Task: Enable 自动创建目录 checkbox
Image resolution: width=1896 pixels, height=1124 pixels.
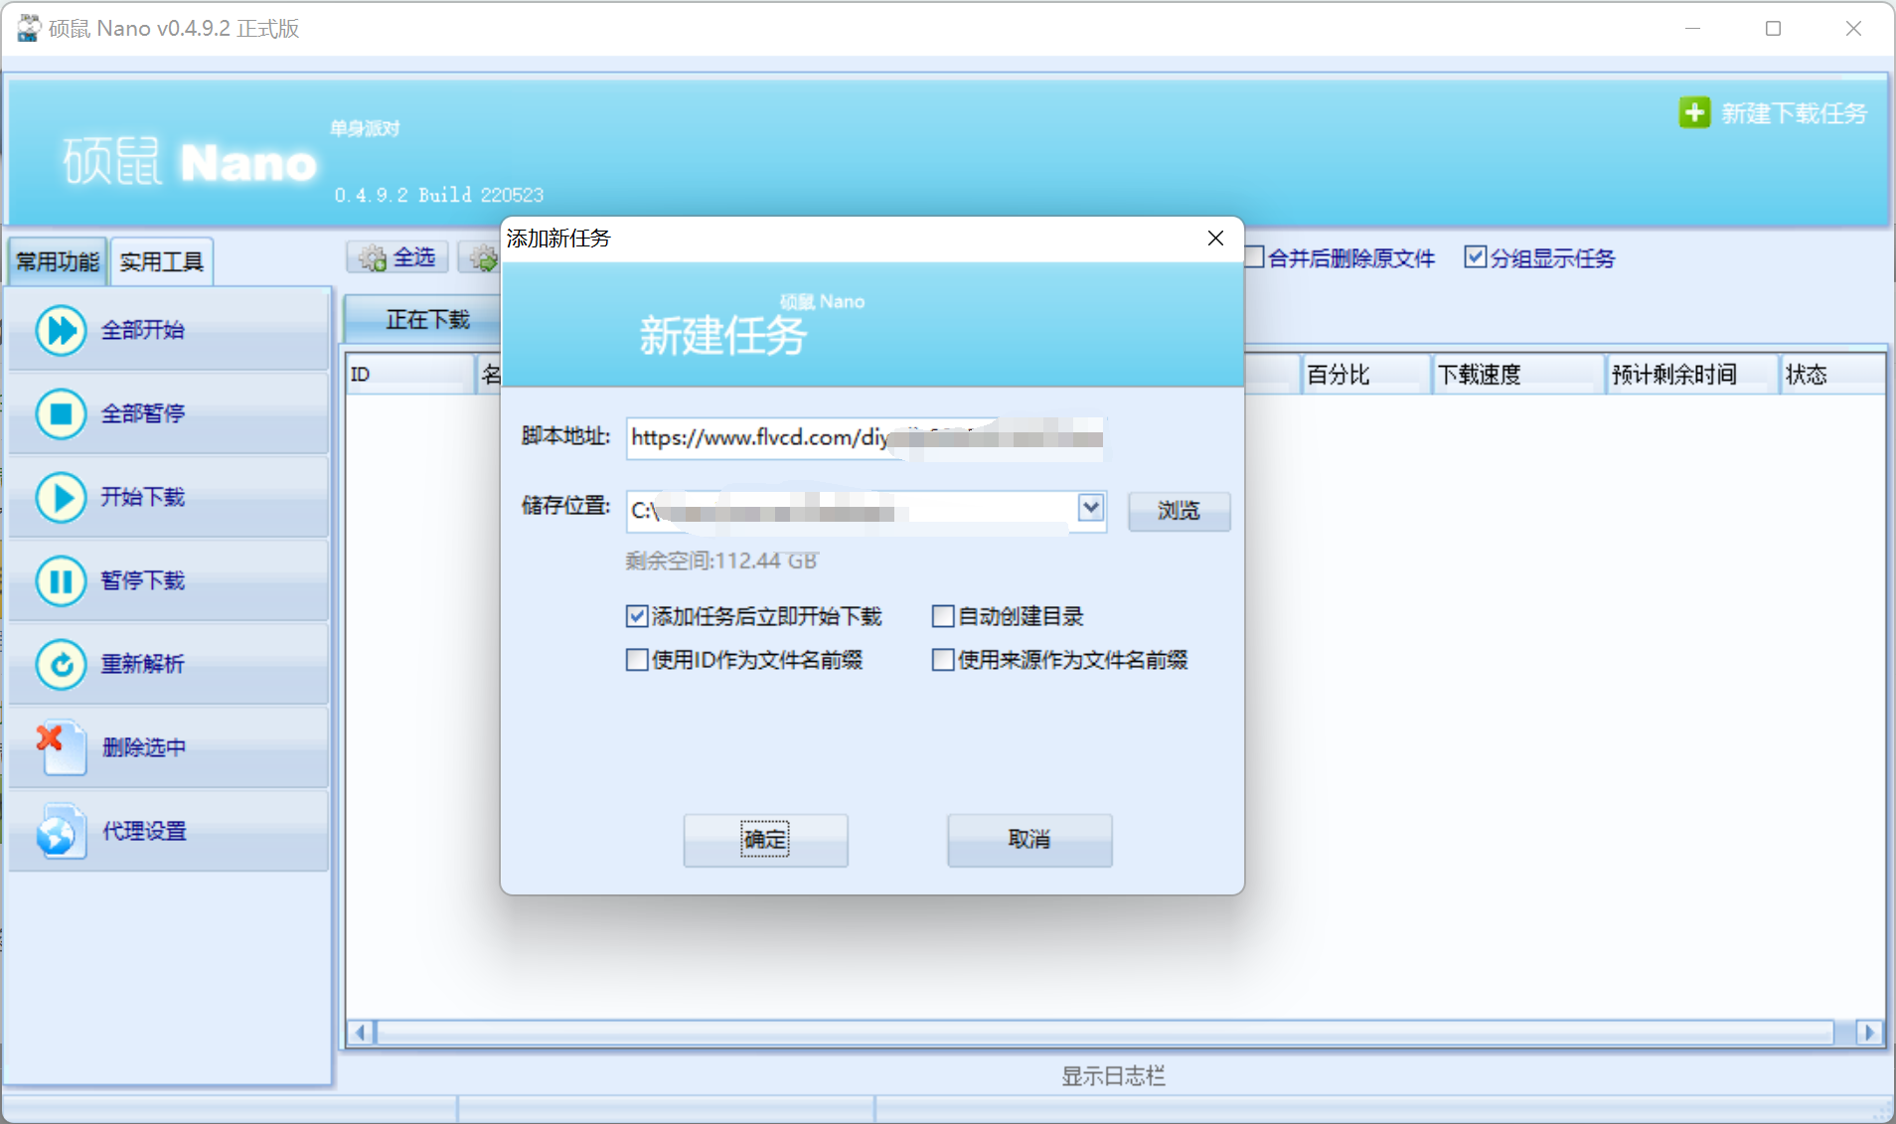Action: coord(943,616)
